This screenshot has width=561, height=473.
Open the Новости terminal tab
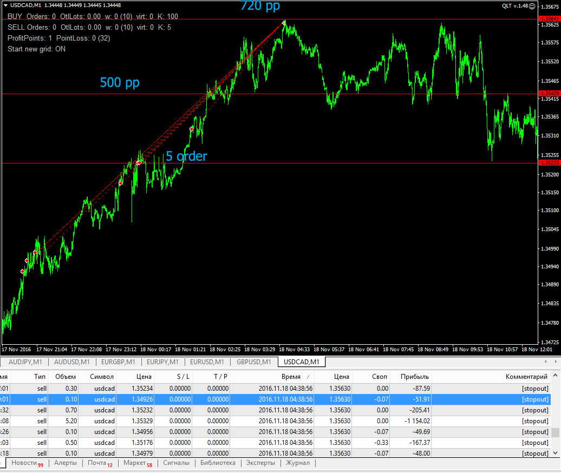coord(27,463)
